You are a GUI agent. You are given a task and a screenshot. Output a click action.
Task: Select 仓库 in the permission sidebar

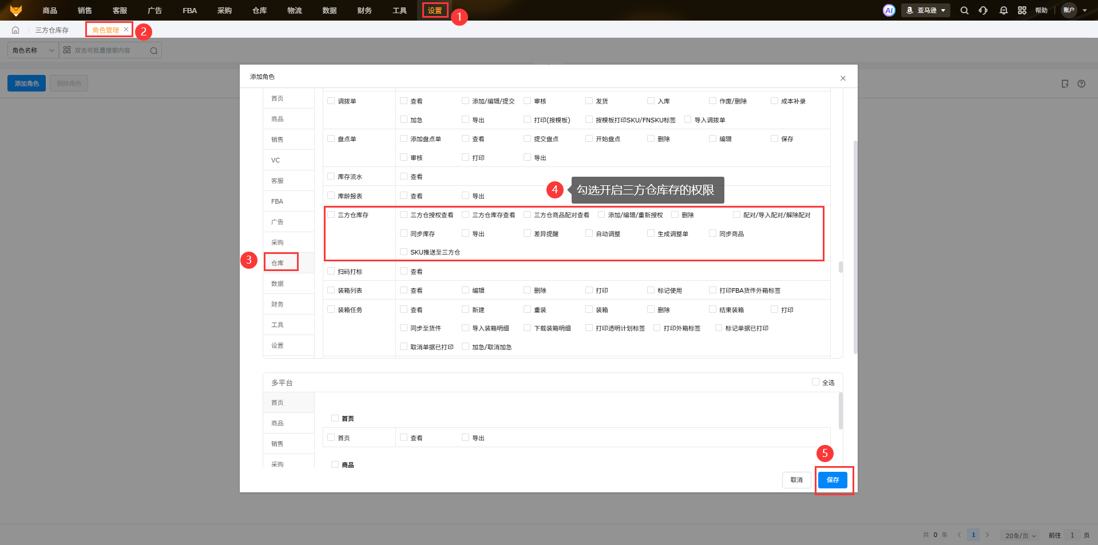click(278, 263)
